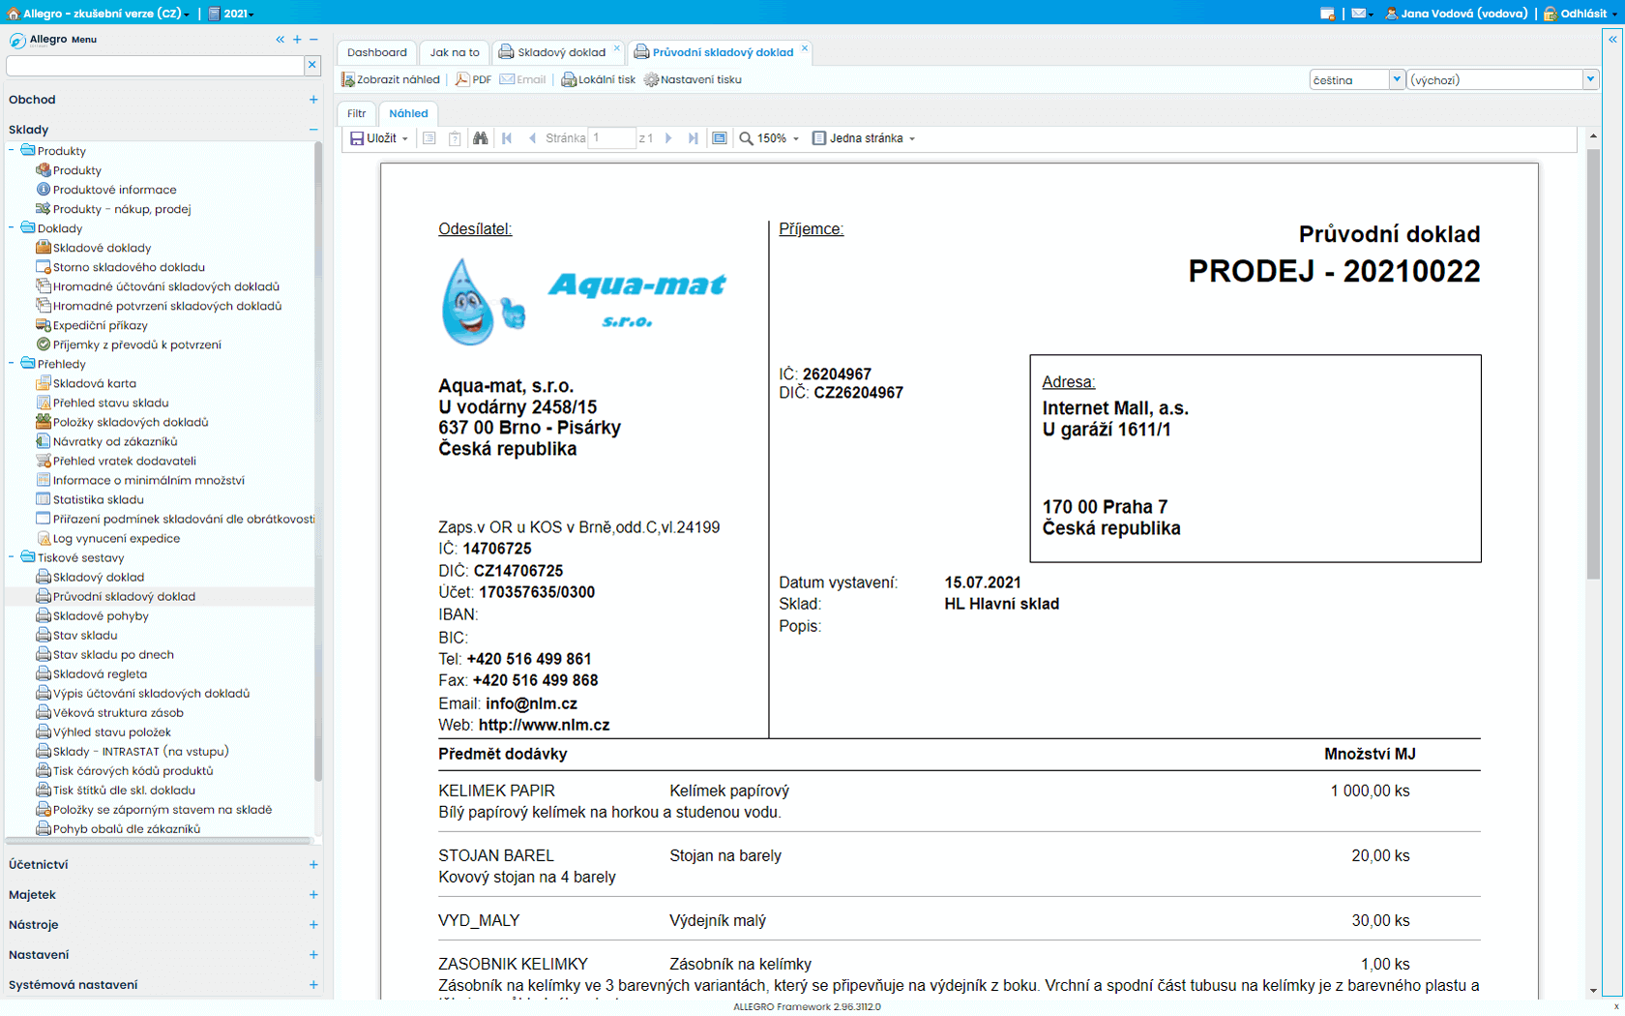Screen dimensions: 1625x1016
Task: Collapse the Přehledy tree folder
Action: coord(12,363)
